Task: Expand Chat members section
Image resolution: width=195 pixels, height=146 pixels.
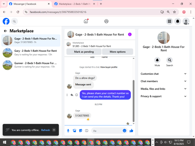Action: (163, 81)
